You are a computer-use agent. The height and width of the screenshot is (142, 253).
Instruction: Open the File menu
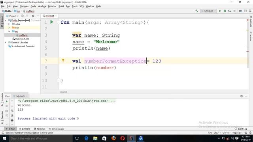click(3, 6)
